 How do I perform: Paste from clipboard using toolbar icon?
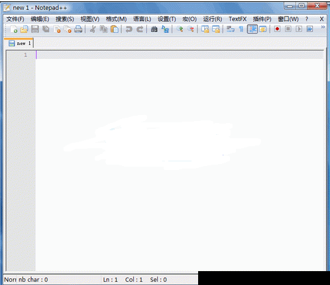click(x=115, y=29)
